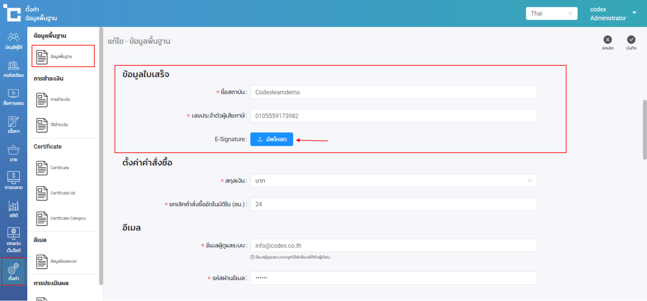This screenshot has width=647, height=301.
Task: Click the ตั้งค่า (settings) gear icon
Action: [x=13, y=271]
